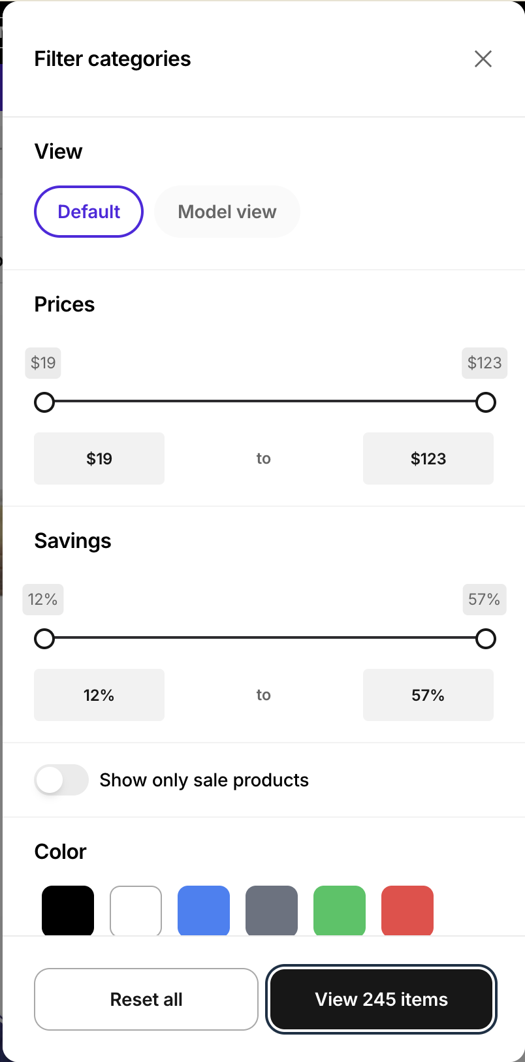Click the 12% minimum savings field
This screenshot has height=1062, width=525.
(99, 695)
